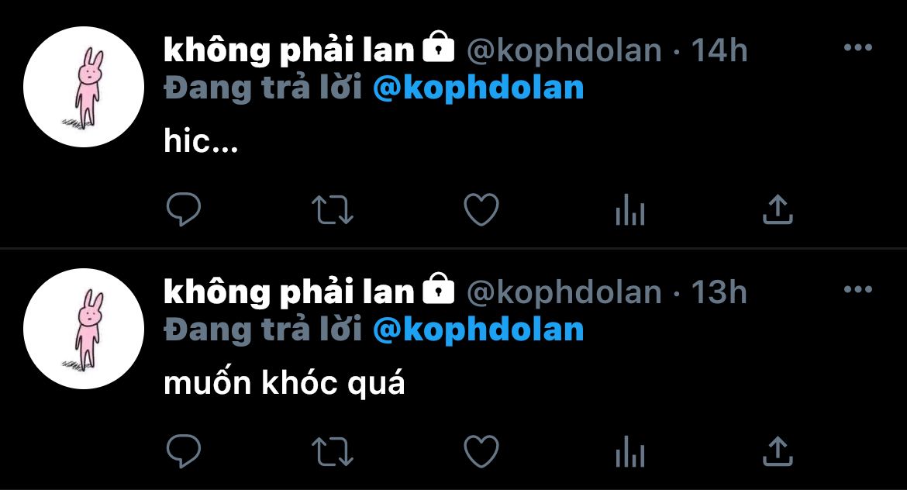Open rabbit avatar on first tweet
Screen dimensions: 907x490
(x=83, y=87)
